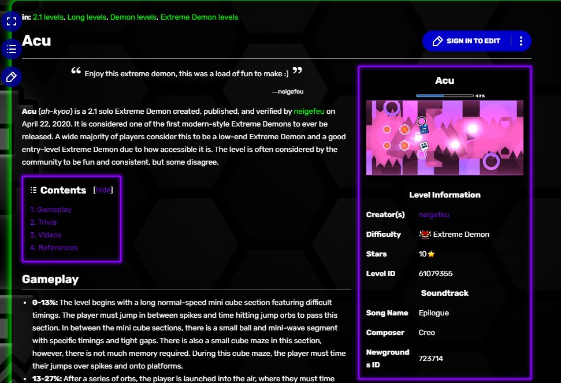Click the Acu page title heading
Viewport: 561px width, 383px height.
36,41
